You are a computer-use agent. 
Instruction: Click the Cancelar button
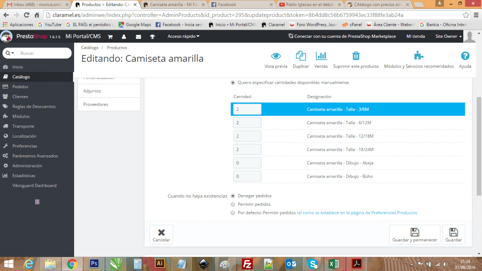(x=161, y=235)
